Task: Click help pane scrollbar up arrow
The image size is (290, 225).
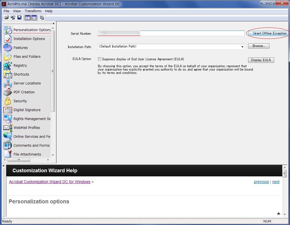Action: point(284,167)
